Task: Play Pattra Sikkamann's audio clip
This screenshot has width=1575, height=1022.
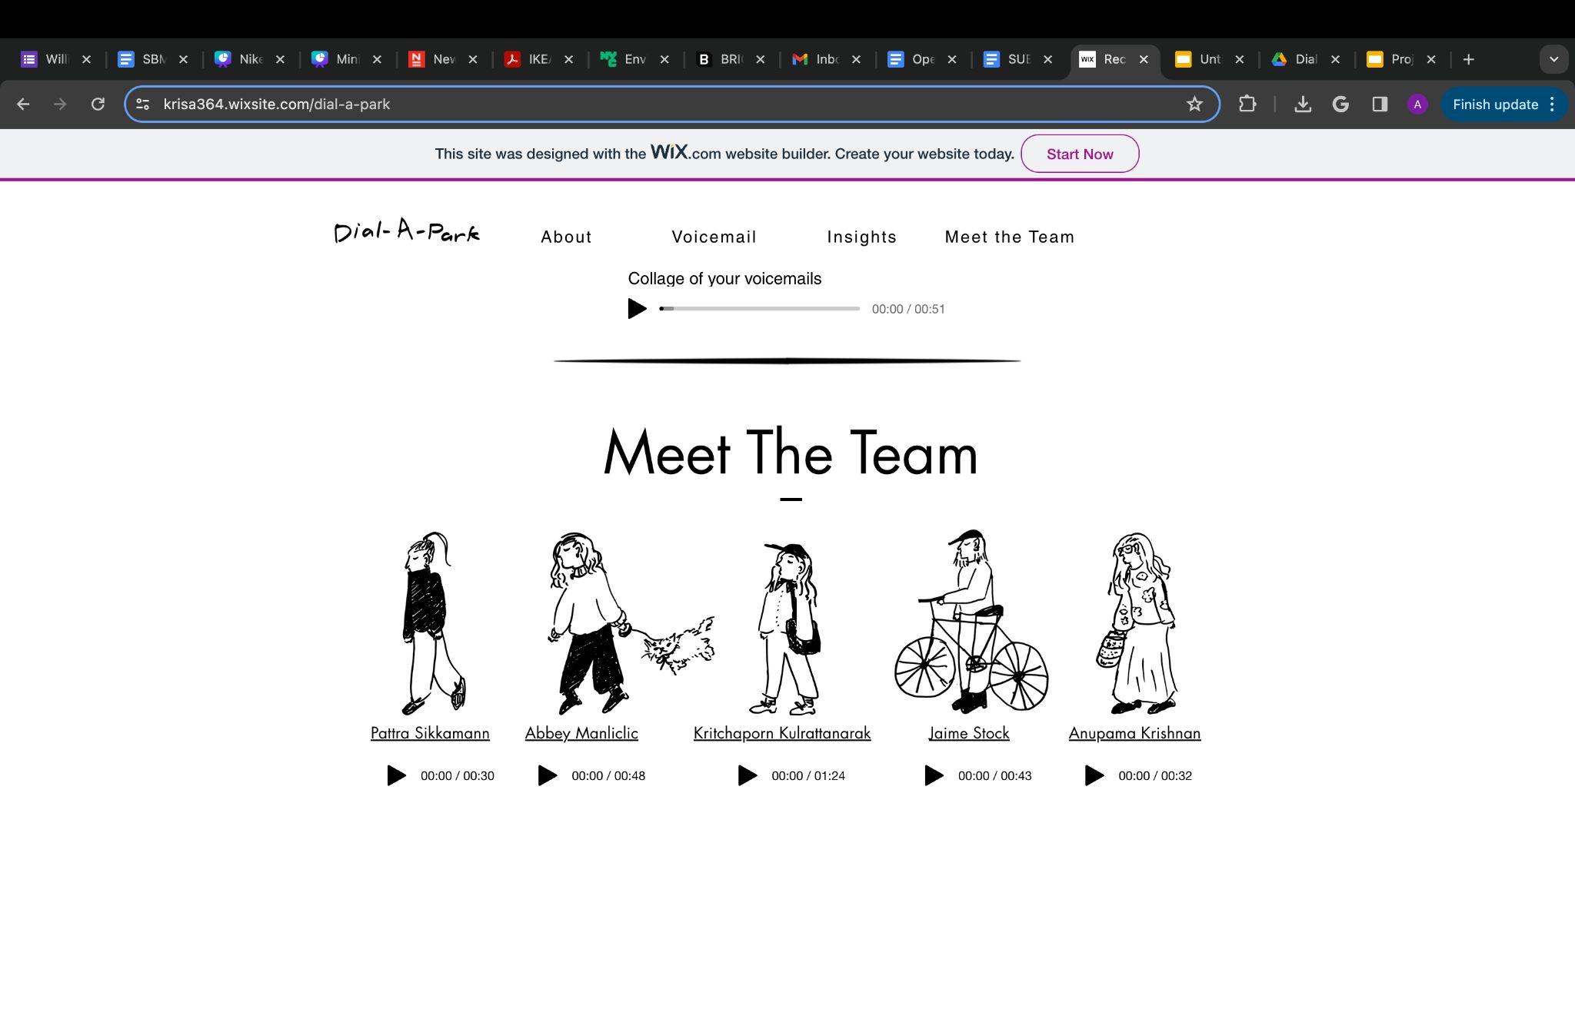Action: (x=396, y=775)
